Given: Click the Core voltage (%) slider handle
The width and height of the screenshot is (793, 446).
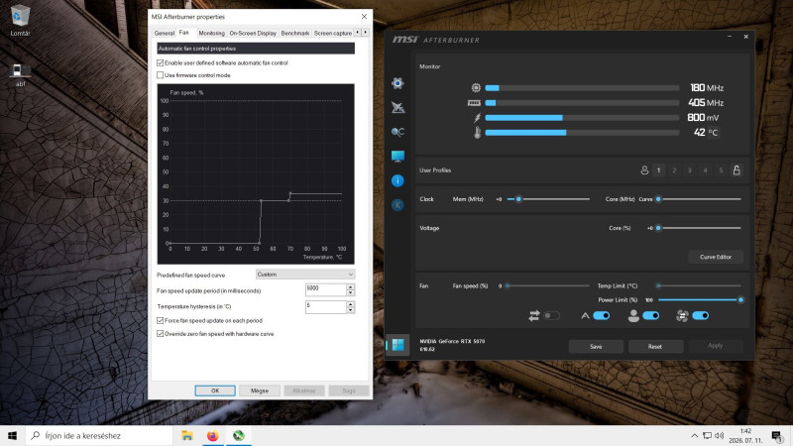Looking at the screenshot, I should [658, 228].
